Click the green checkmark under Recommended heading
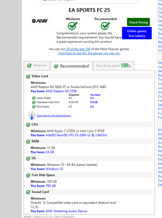Screen dimensions: 162x218 [x=105, y=26]
